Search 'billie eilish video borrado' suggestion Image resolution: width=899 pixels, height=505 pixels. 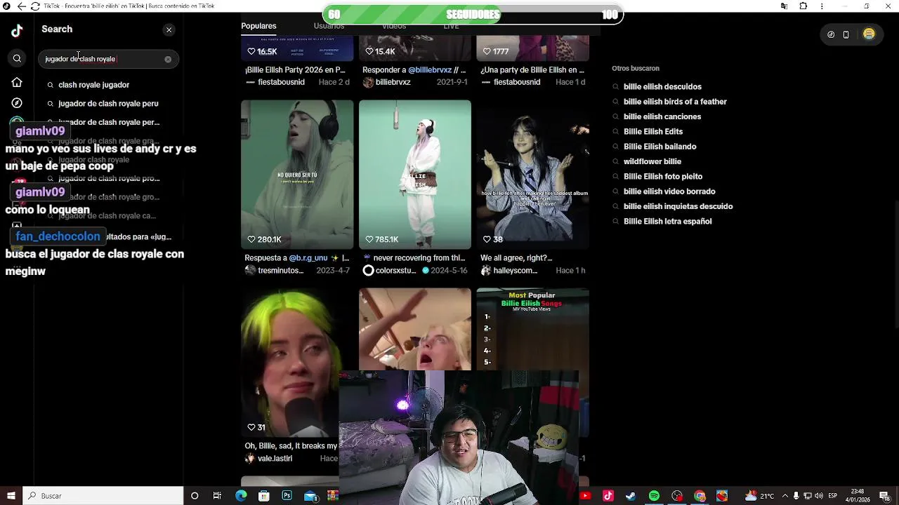coord(669,191)
